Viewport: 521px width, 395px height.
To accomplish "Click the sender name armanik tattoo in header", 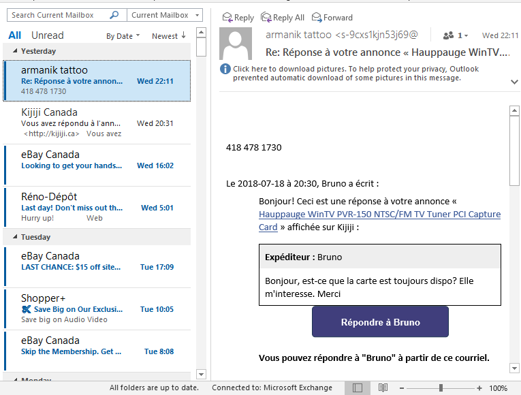I will coord(298,35).
